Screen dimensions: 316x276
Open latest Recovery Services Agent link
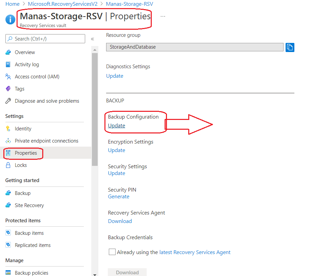tap(195, 252)
